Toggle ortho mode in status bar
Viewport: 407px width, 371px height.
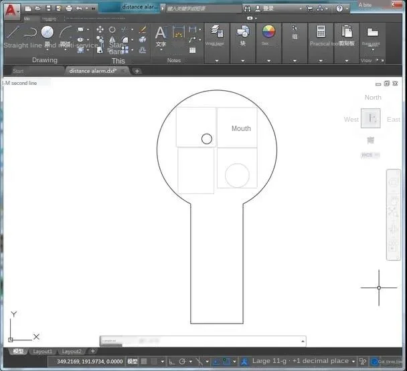171,362
